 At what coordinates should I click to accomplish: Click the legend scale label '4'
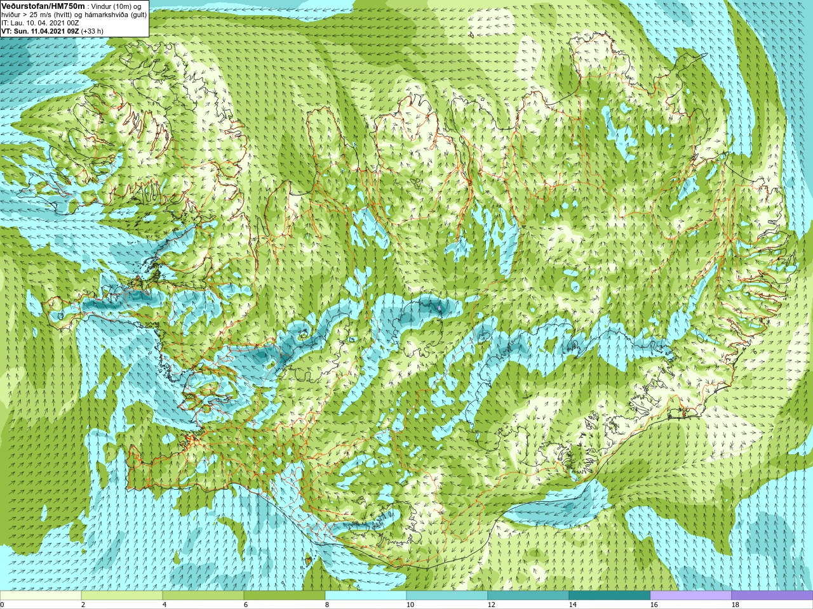(x=165, y=605)
